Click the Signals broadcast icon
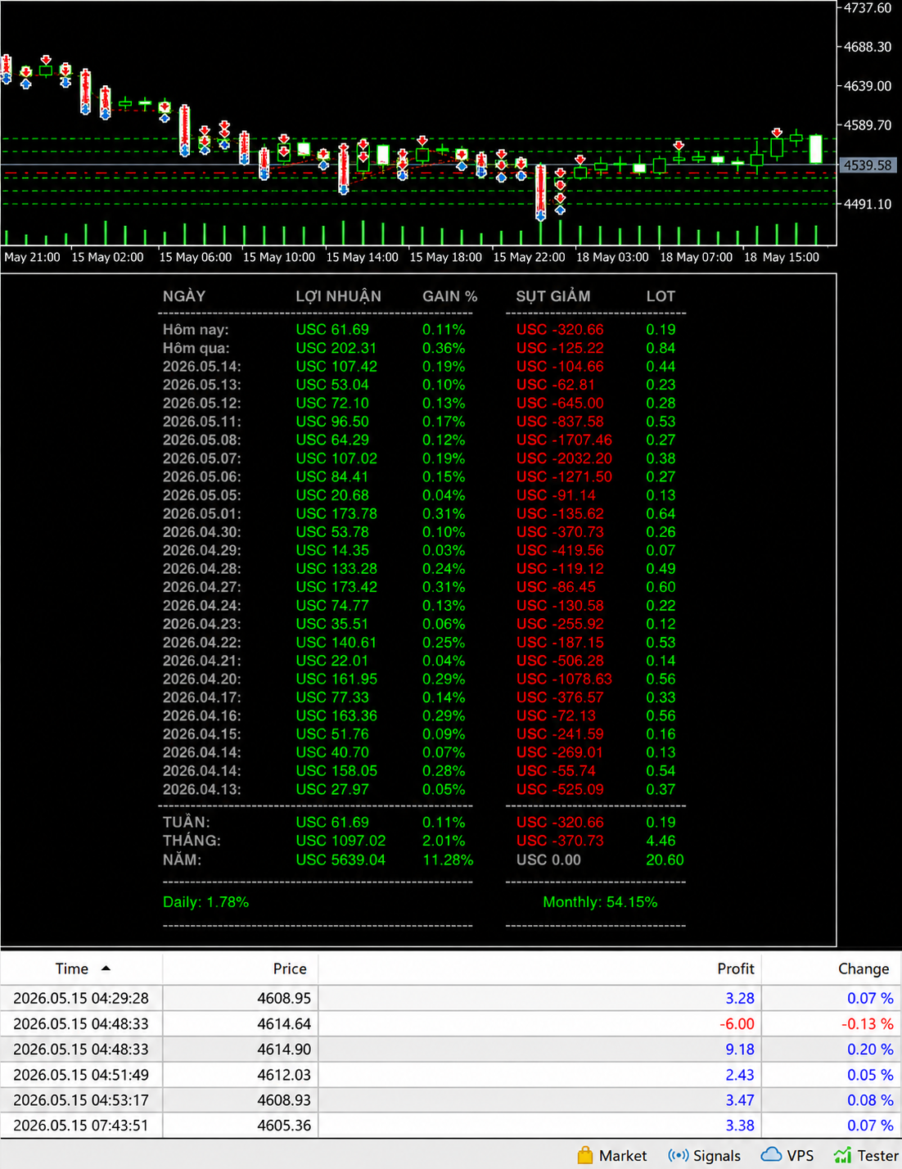Viewport: 902px width, 1169px height. click(678, 1155)
